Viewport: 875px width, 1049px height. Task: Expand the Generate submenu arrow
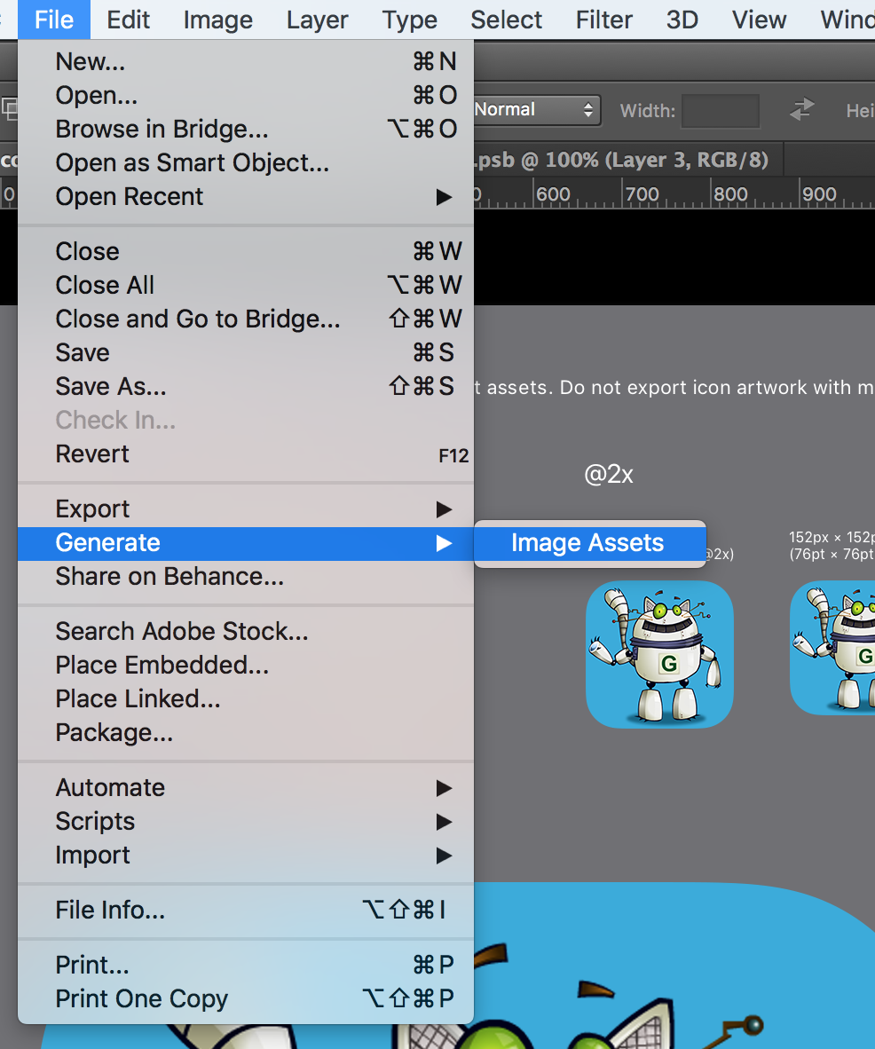(x=445, y=542)
